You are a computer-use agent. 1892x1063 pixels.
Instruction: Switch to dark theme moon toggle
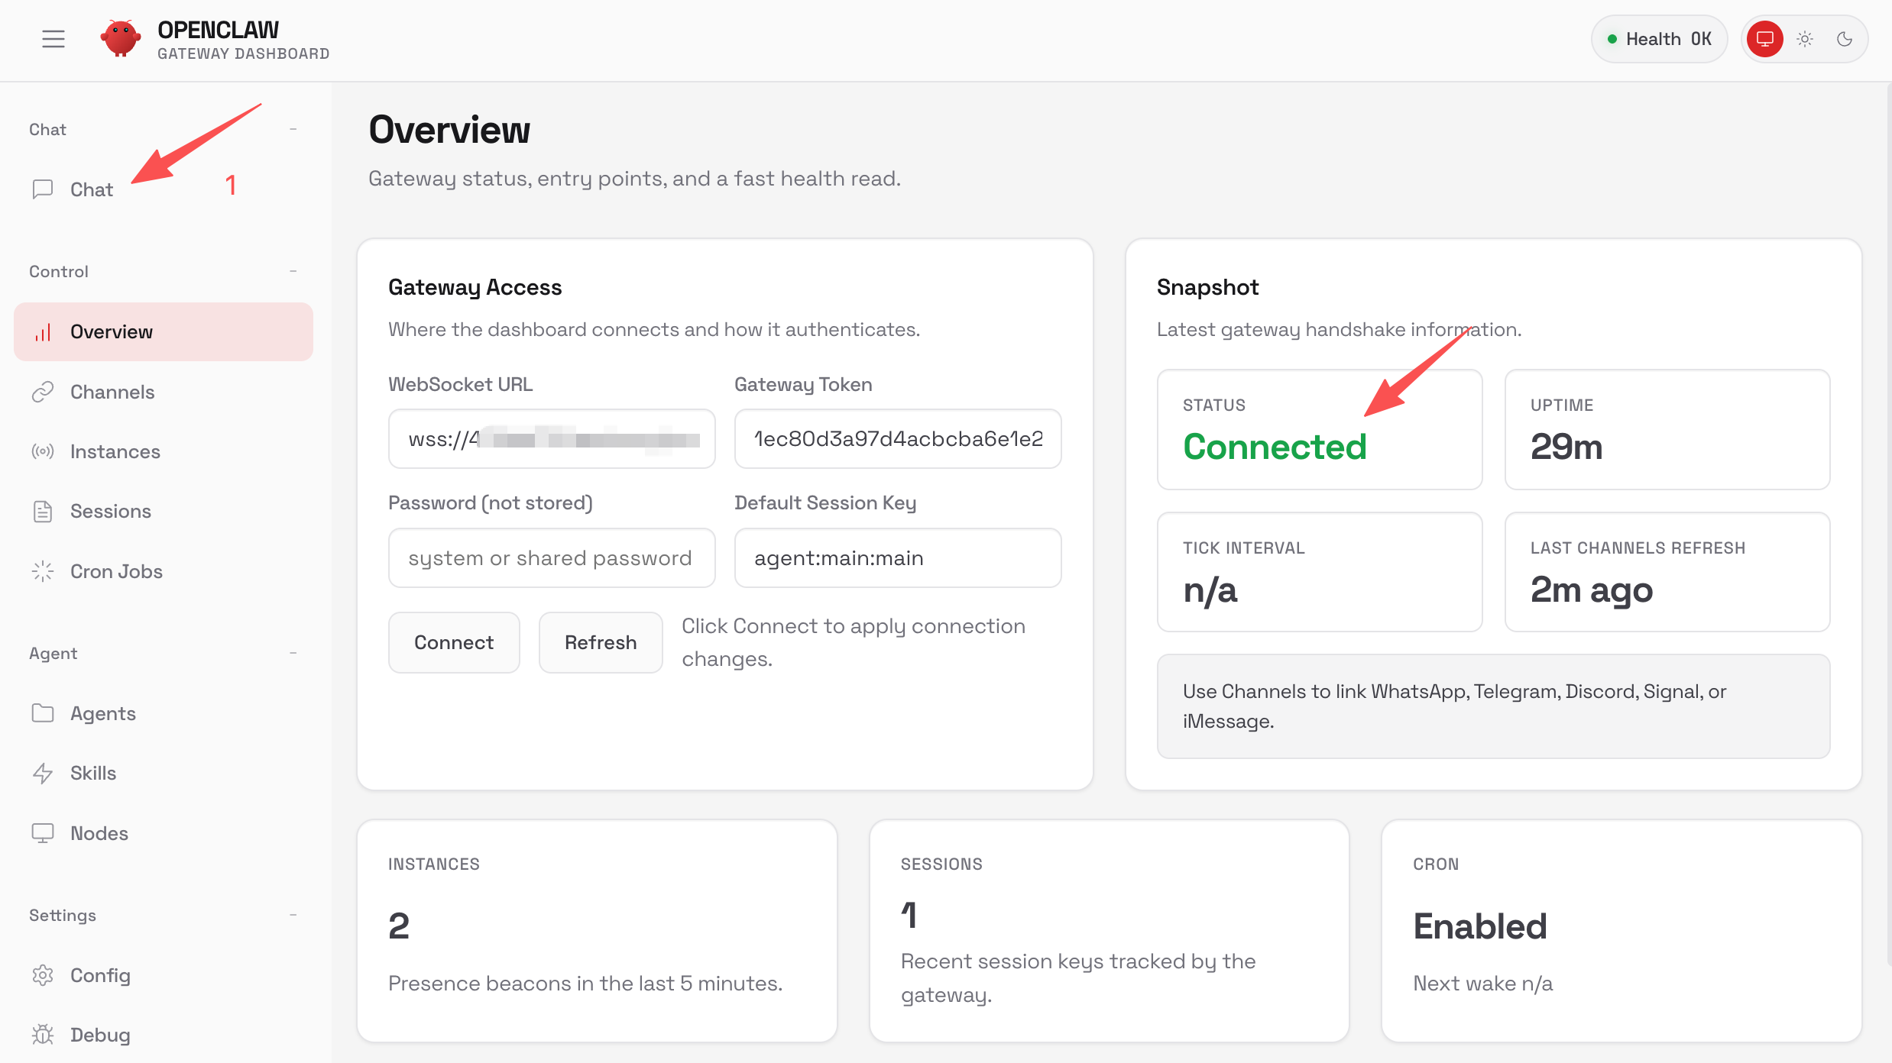point(1845,39)
